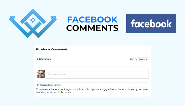
Task: Click the 0 Comments counter
Action: click(44, 59)
